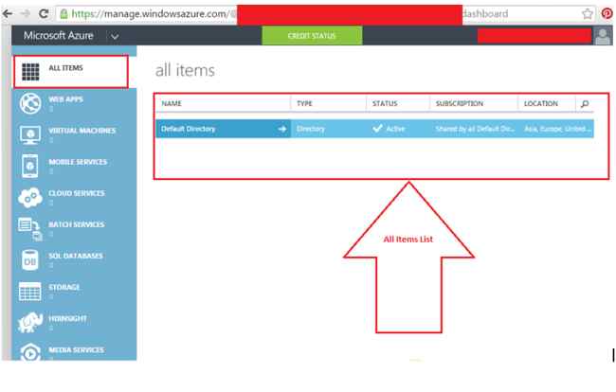Sort by the Name column header

click(172, 103)
